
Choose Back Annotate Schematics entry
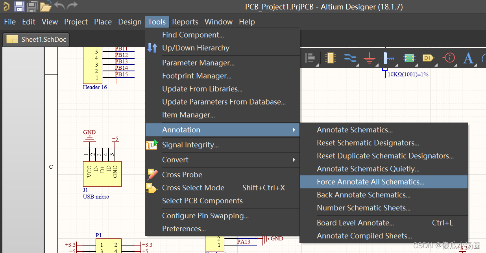[x=384, y=195]
